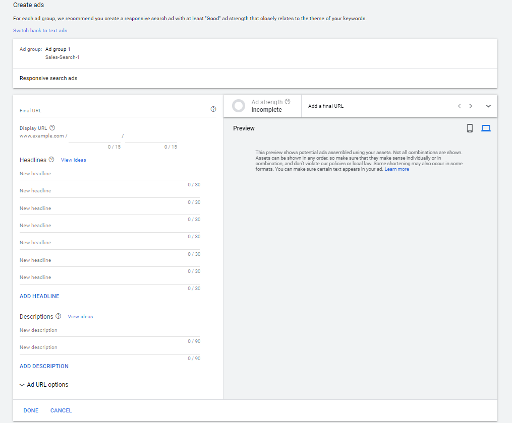Expand Ad URL options section
Screen dimensions: 512x423
pyautogui.click(x=44, y=385)
